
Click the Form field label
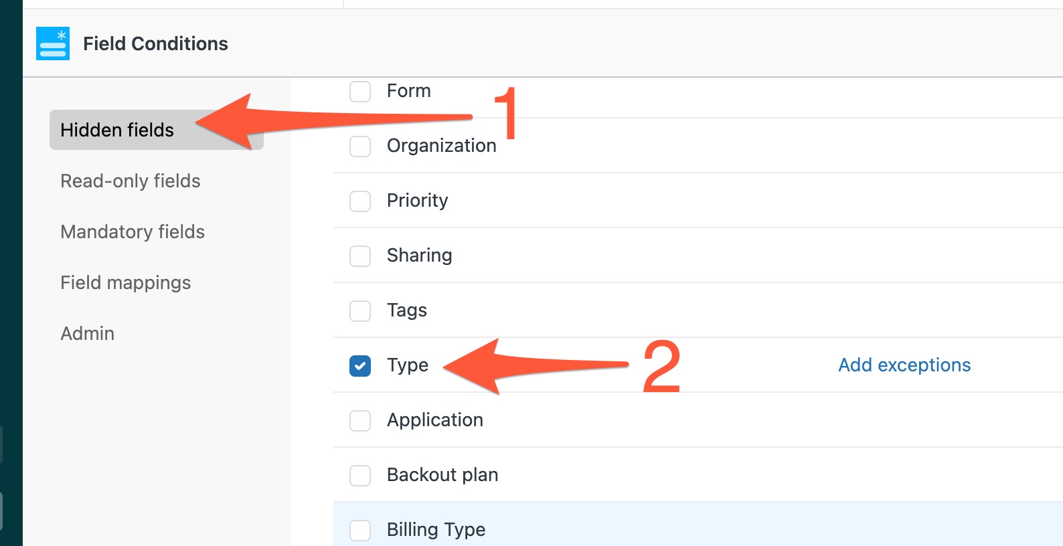[408, 92]
